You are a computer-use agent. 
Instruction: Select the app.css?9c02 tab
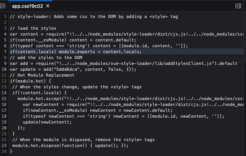(27, 6)
